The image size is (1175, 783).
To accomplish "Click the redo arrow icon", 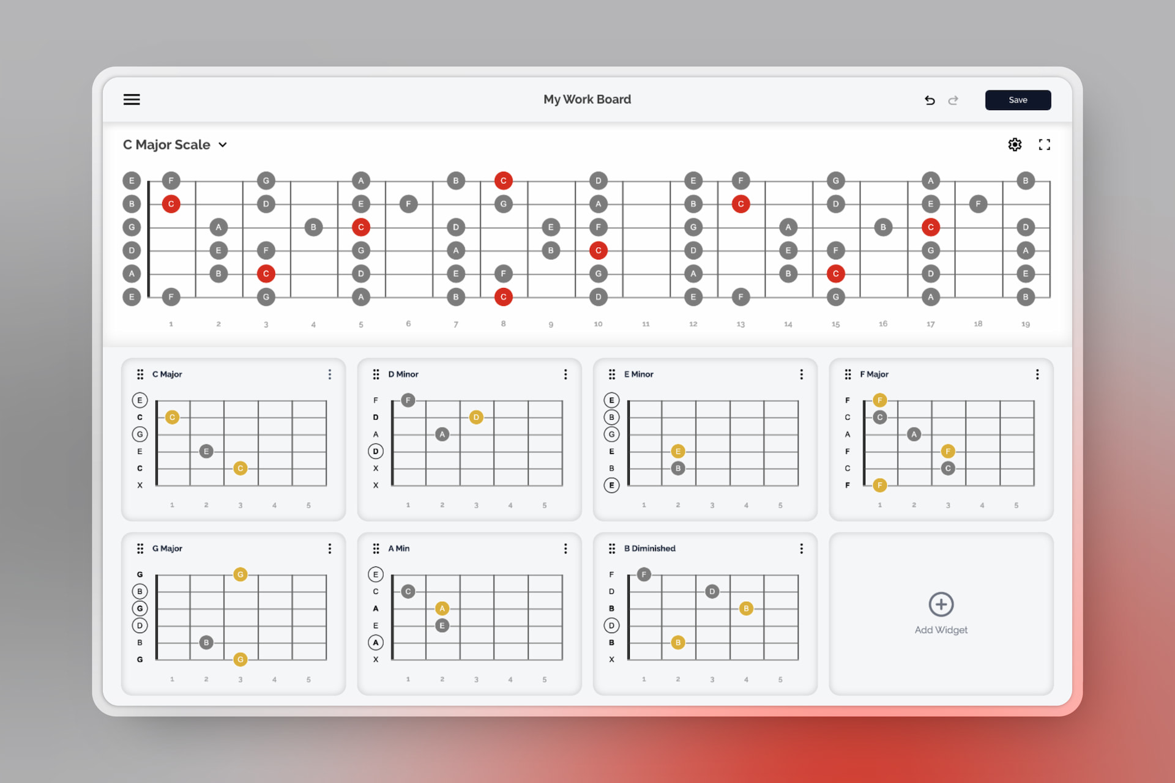I will pos(953,100).
